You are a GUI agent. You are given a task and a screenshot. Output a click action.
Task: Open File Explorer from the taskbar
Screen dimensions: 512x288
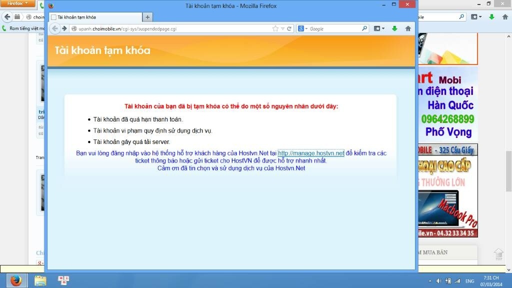pos(40,280)
